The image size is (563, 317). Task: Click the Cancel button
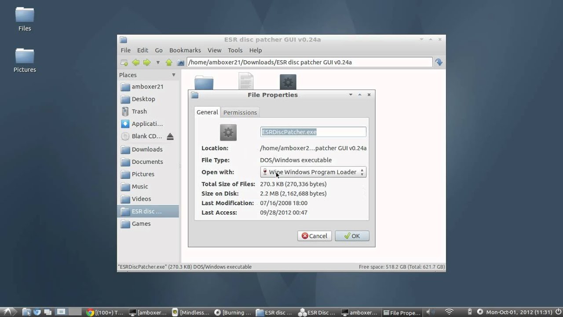pyautogui.click(x=314, y=236)
